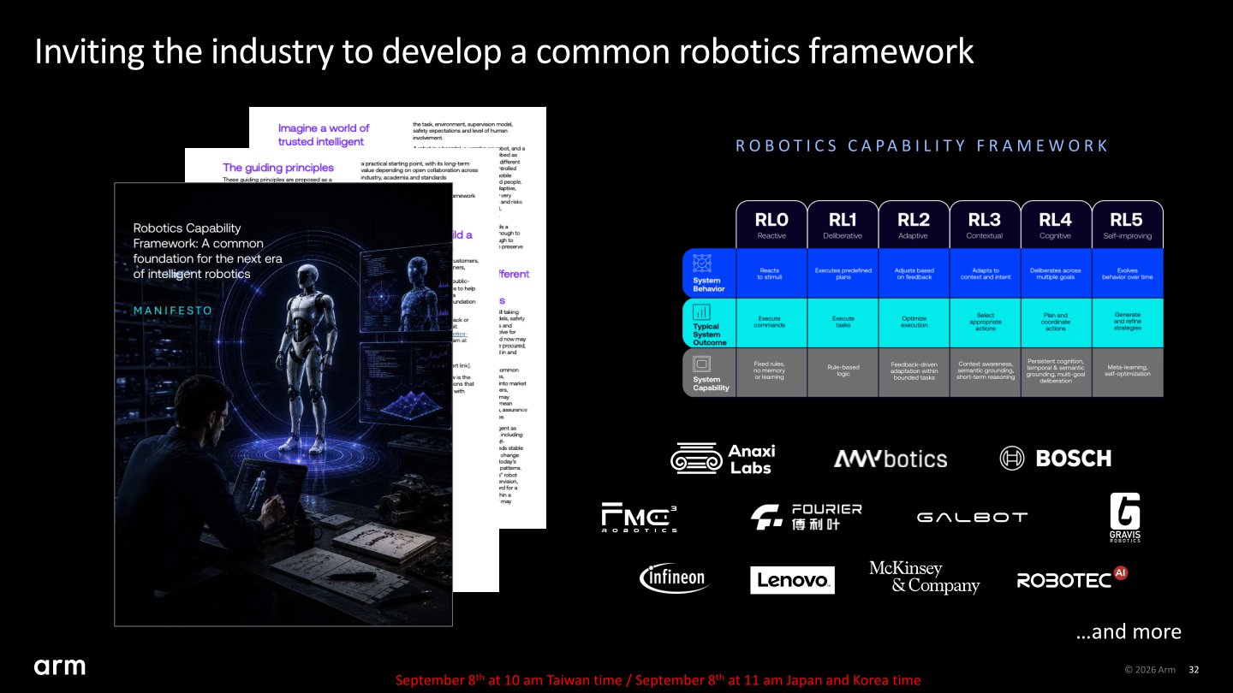Select the RL5 Self-improving column header
The width and height of the screenshot is (1233, 693).
1127,224
